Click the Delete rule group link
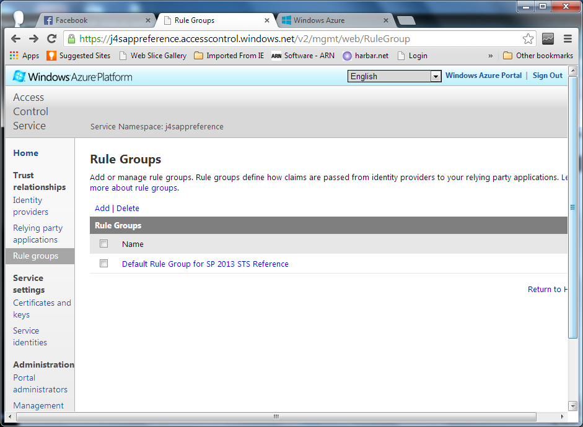583x427 pixels. pyautogui.click(x=128, y=209)
